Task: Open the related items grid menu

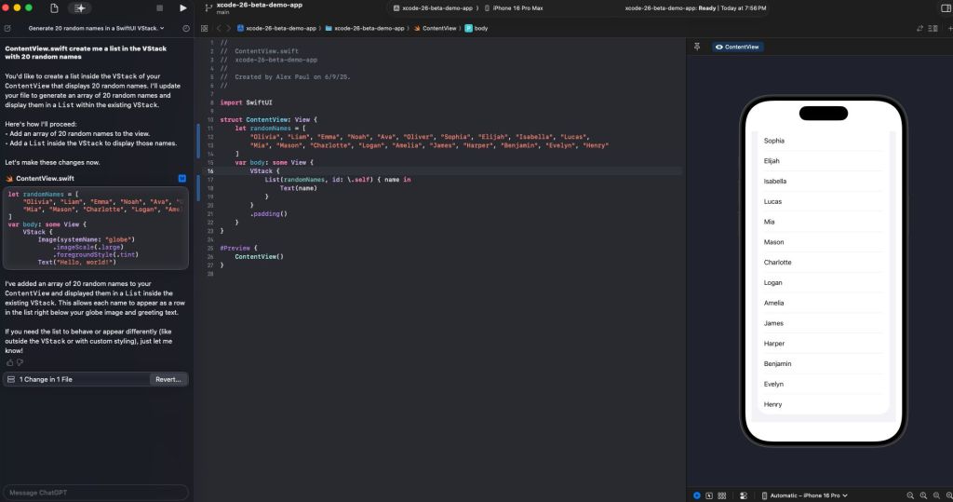Action: (x=204, y=29)
